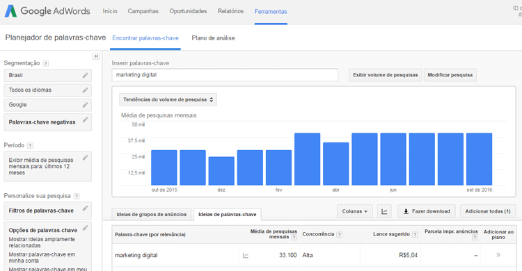Add marketing digital to plan arrow
The image size is (522, 271).
tap(498, 255)
